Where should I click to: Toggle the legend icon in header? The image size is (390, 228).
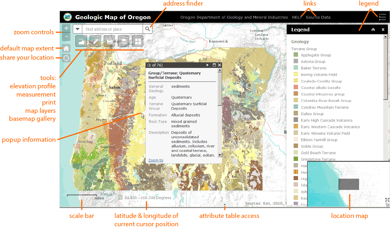pos(382,17)
